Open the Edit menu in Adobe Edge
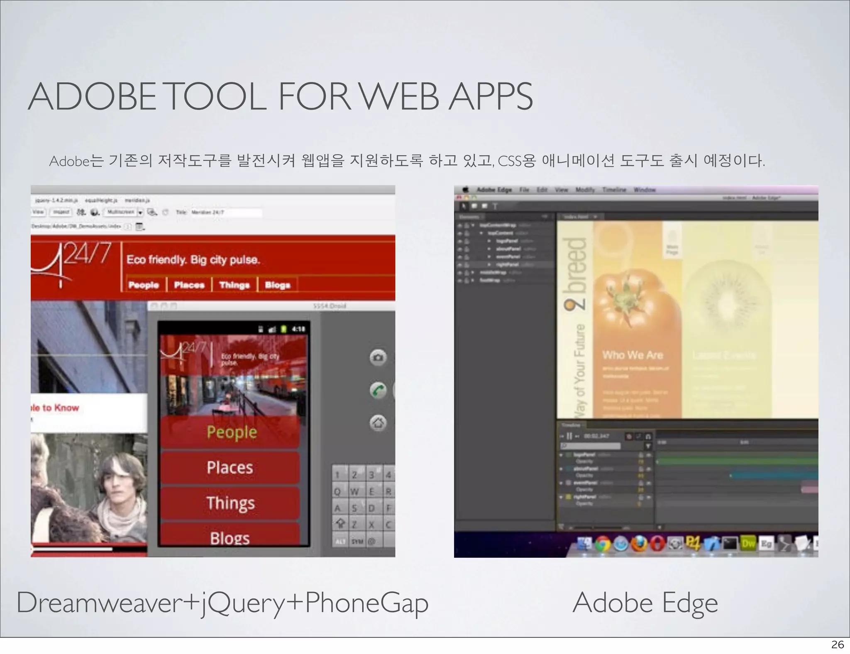 [x=542, y=190]
